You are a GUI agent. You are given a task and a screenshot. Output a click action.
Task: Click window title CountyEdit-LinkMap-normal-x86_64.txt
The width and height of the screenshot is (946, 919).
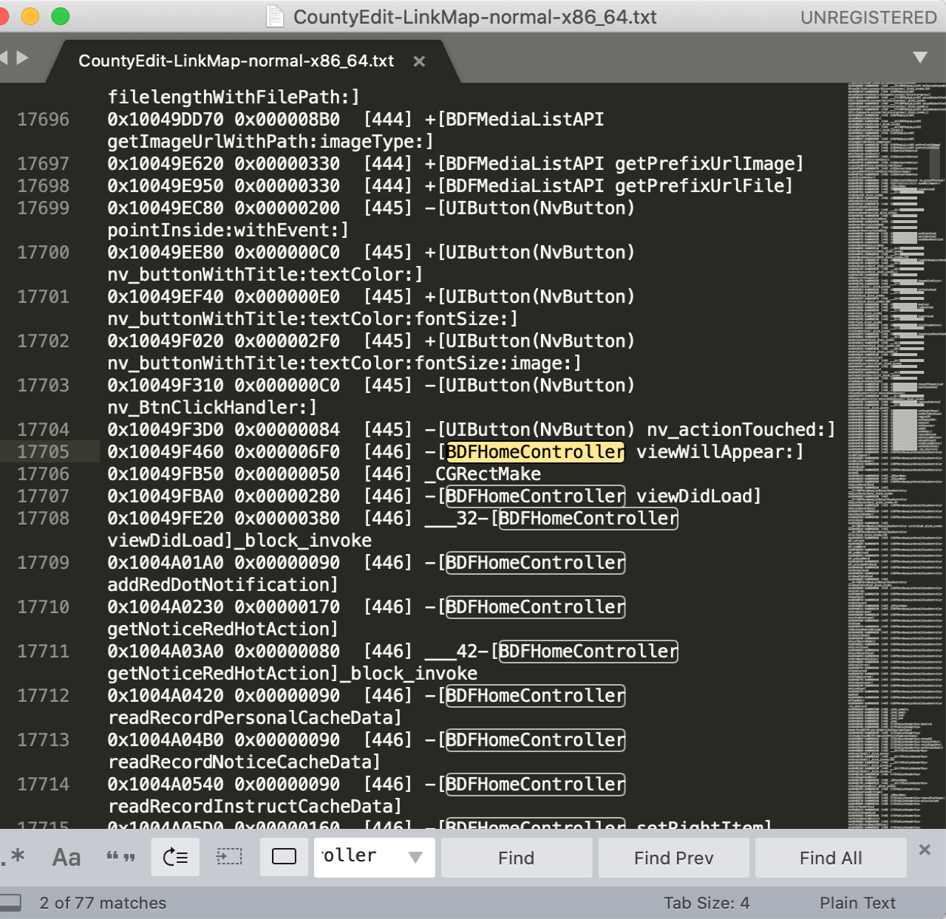pos(474,17)
